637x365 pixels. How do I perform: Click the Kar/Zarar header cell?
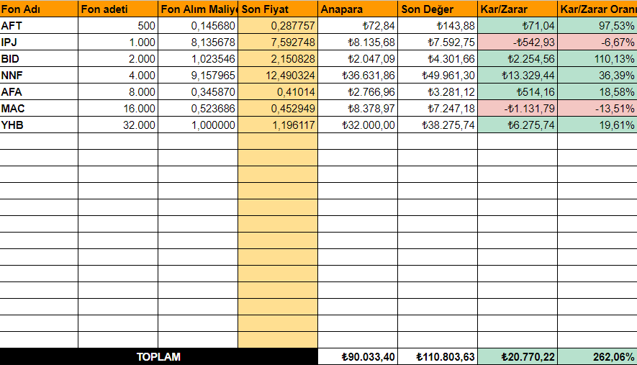(x=518, y=9)
